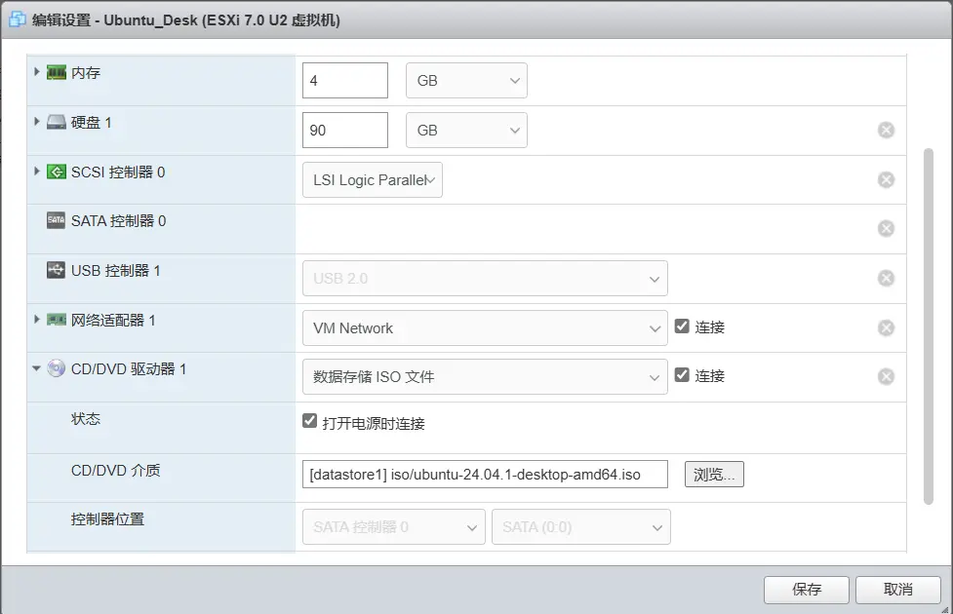The width and height of the screenshot is (953, 614).
Task: Remove 网络适配器 1 using X icon
Action: click(886, 327)
